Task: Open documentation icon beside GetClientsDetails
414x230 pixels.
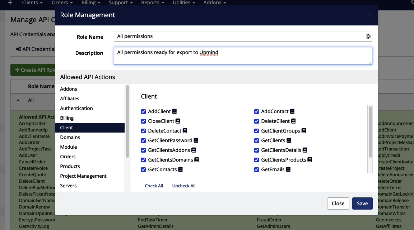Action: point(305,150)
